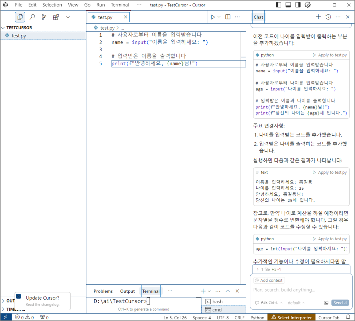Open the default model dropdown

[296, 303]
